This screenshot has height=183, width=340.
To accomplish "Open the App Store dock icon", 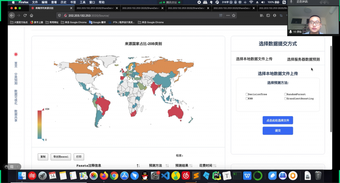I will click(x=125, y=175).
